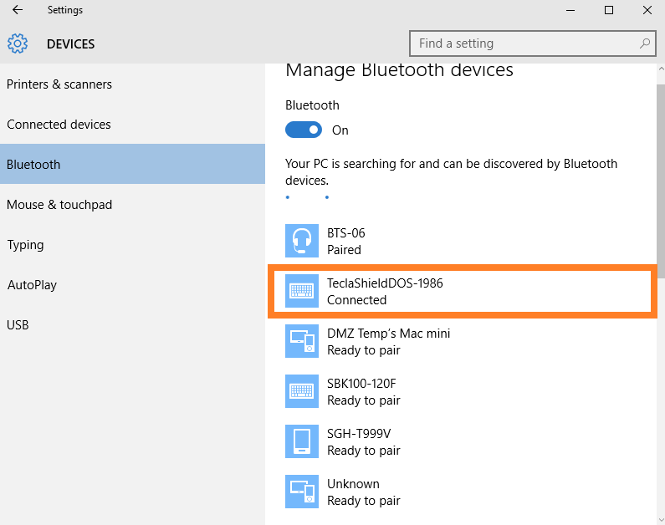Open Printers & scanners section

click(59, 84)
